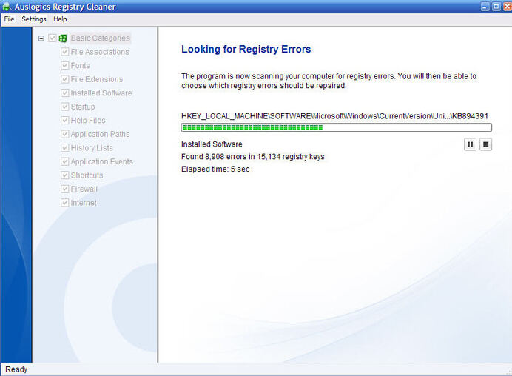512x376 pixels.
Task: Click the Installed Software scan status text
Action: 212,144
